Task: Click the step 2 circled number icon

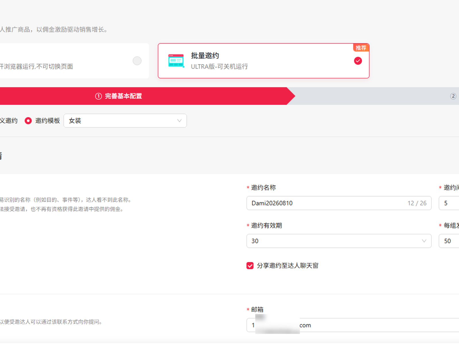Action: coord(453,96)
